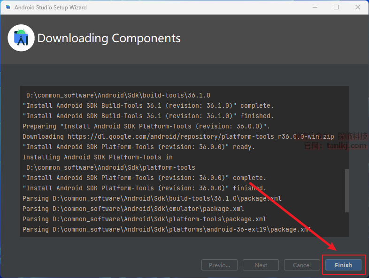Click the Finish button
Screen dimensions: 369x278
click(x=343, y=265)
